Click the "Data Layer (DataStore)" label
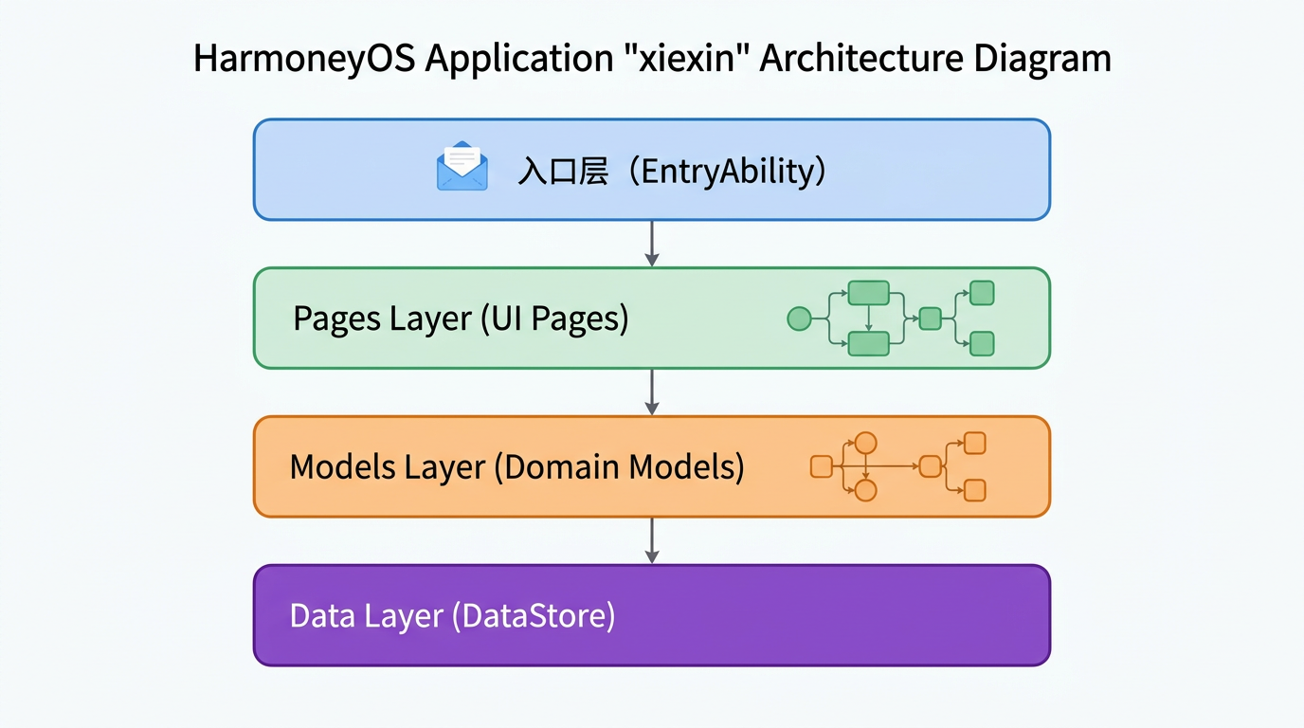This screenshot has width=1304, height=728. click(452, 616)
